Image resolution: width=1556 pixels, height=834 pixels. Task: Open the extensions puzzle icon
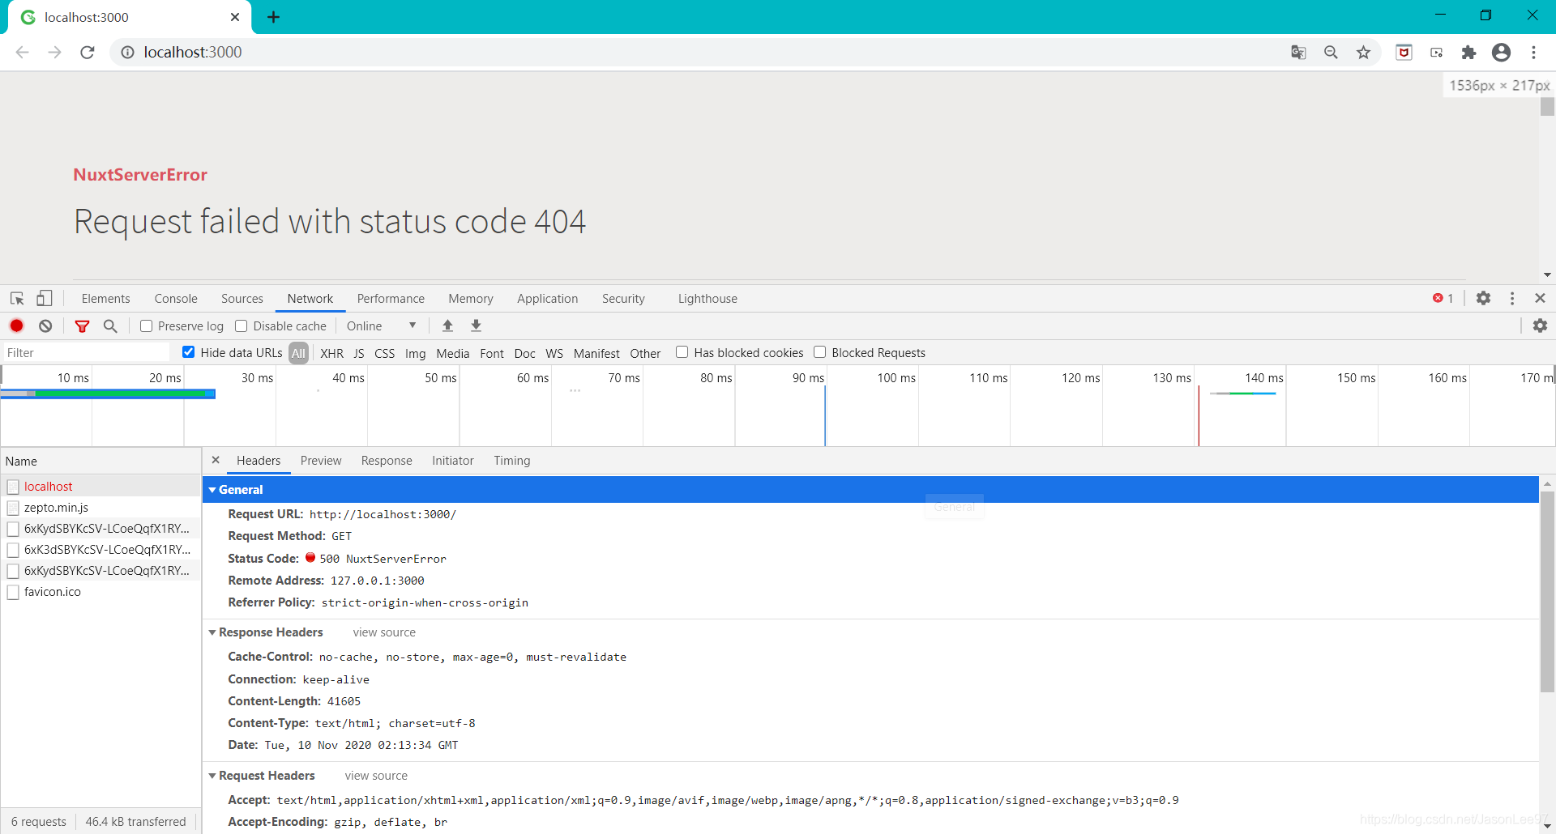(x=1468, y=53)
